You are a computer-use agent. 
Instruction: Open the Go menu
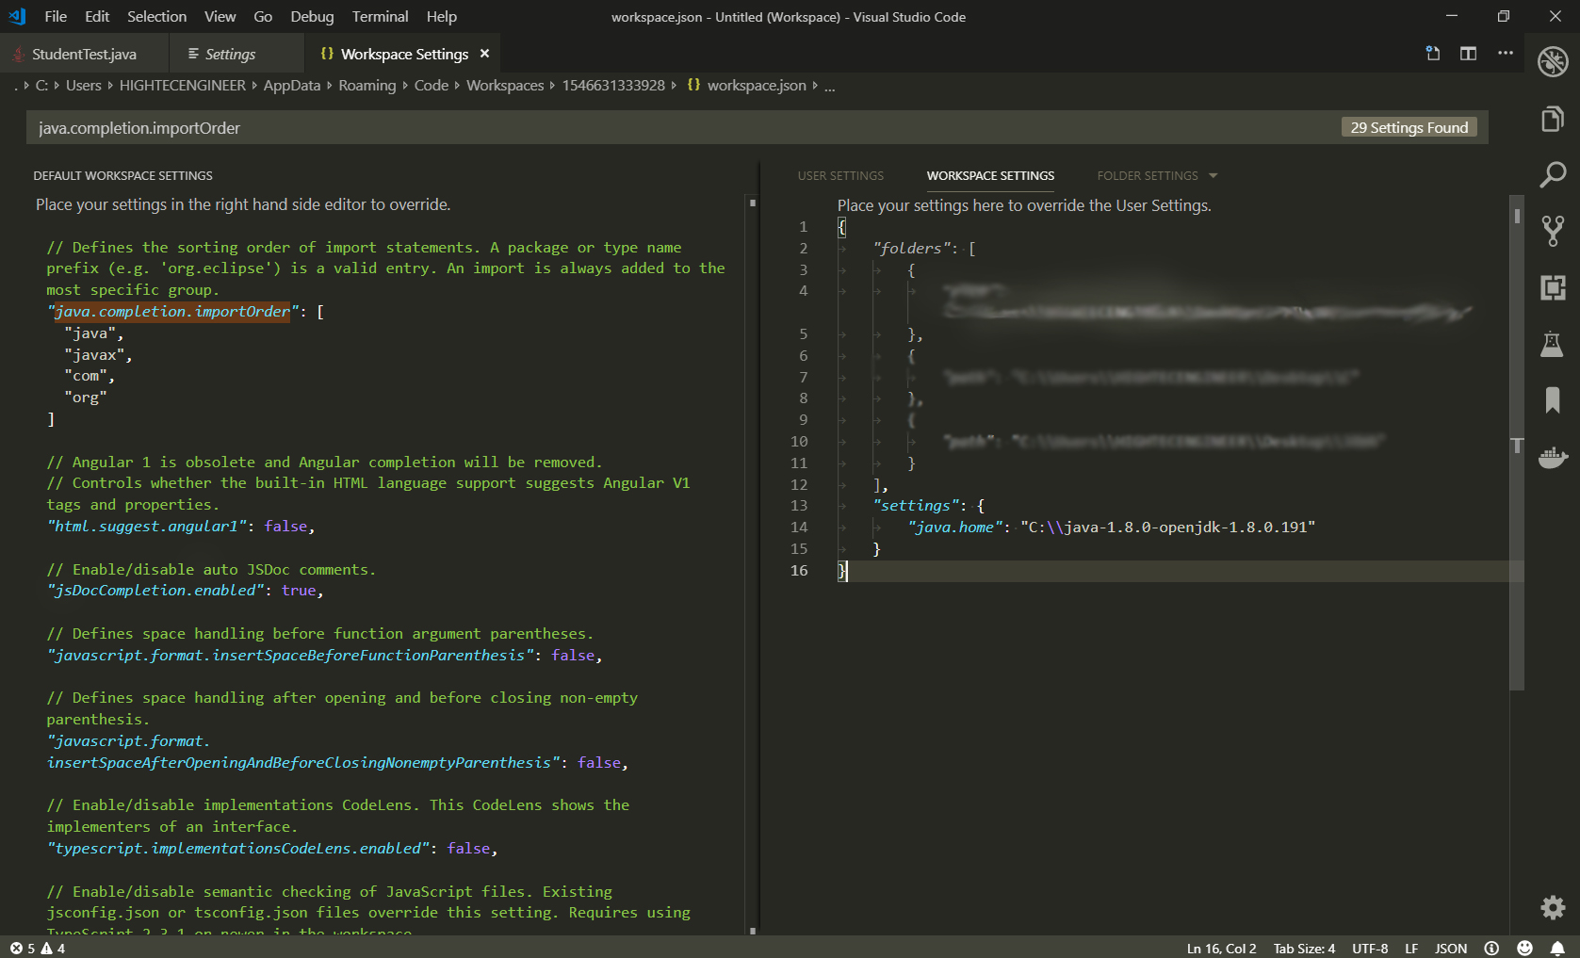pos(263,16)
